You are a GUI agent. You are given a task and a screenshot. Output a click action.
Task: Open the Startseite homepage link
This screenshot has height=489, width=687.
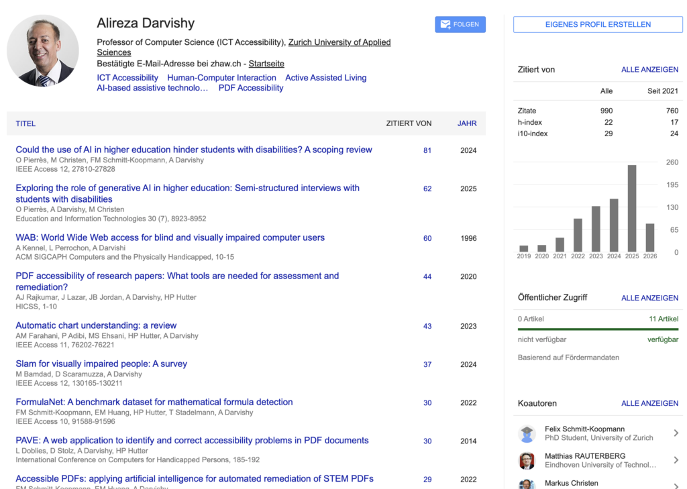point(266,64)
